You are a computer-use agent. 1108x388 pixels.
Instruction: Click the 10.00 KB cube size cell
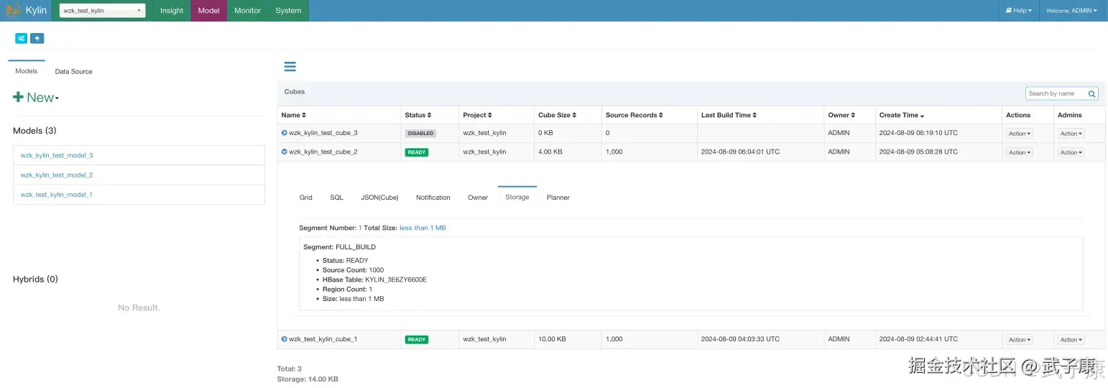tap(552, 339)
